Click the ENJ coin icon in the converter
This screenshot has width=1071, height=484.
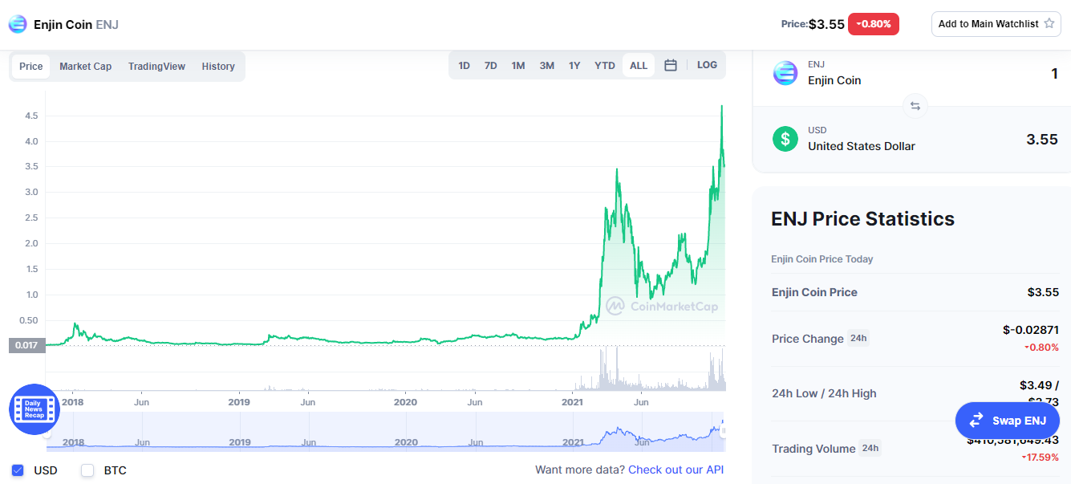[x=785, y=73]
